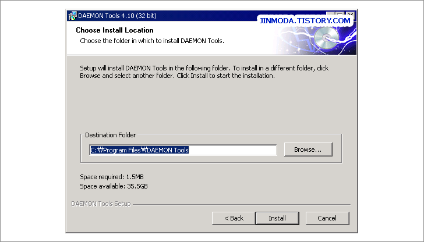Click the 'Space available: 35.5GB' text

point(114,186)
